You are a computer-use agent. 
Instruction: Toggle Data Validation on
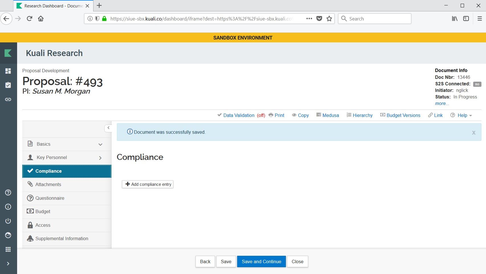click(x=239, y=115)
